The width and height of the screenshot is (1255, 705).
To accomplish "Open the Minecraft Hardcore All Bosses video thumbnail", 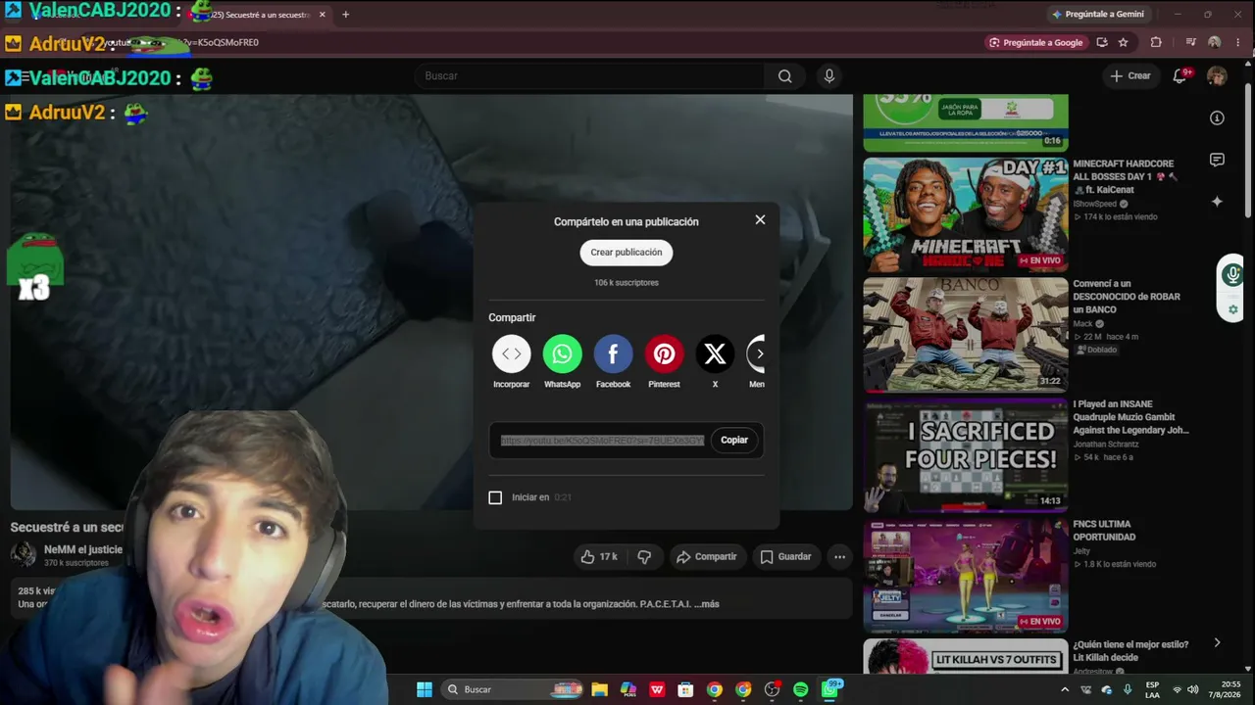I will pyautogui.click(x=966, y=214).
